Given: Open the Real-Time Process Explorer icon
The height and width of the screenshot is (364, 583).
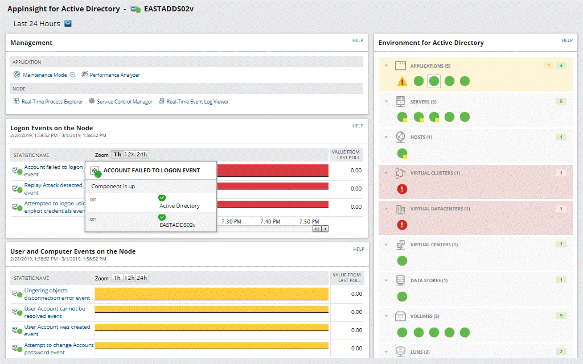Looking at the screenshot, I should pyautogui.click(x=17, y=101).
